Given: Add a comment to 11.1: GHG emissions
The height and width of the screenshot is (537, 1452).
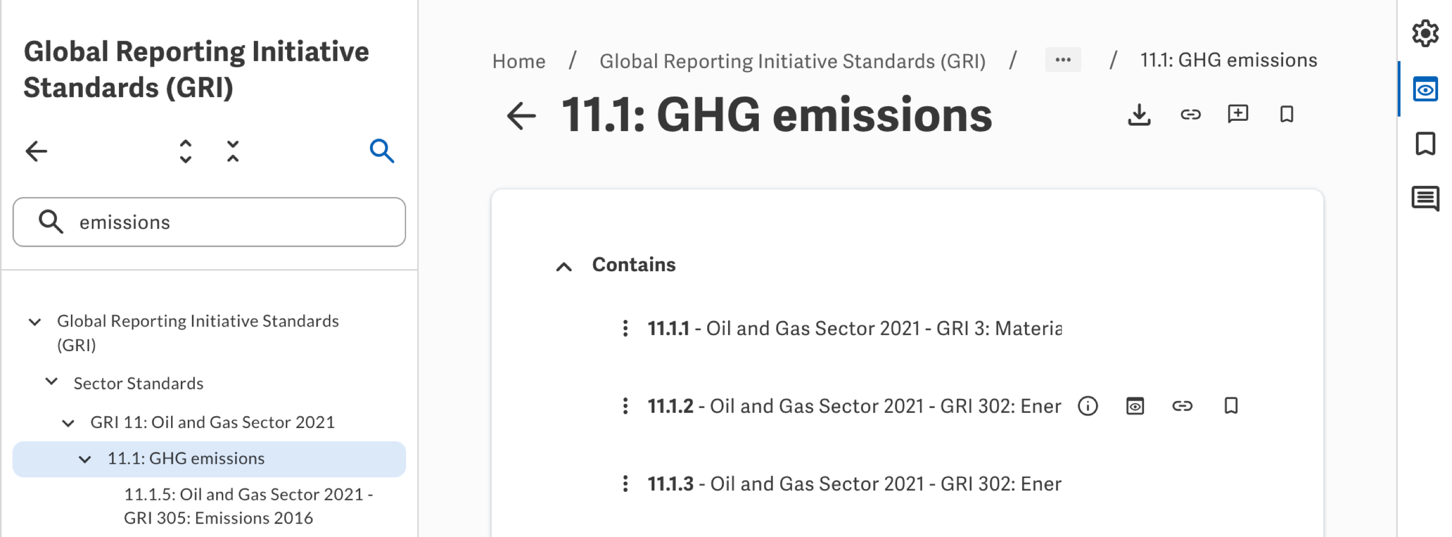Looking at the screenshot, I should (x=1238, y=114).
